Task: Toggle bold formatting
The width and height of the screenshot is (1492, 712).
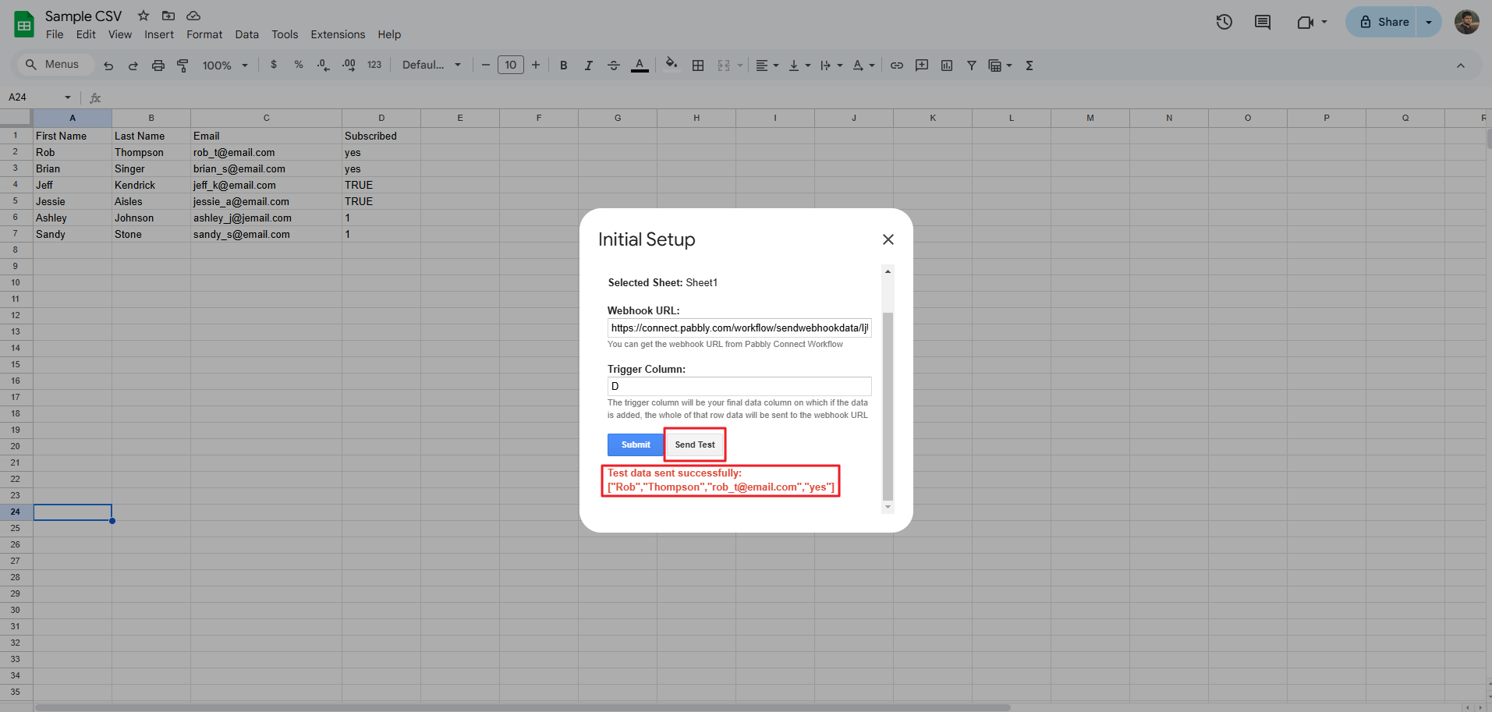Action: coord(564,66)
